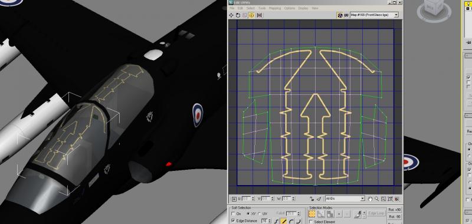Select Edge sub-object selection mode
This screenshot has height=224, width=472.
(x=321, y=214)
